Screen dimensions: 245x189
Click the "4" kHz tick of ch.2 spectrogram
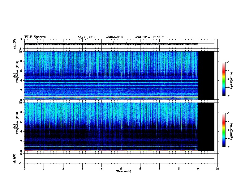(22, 132)
